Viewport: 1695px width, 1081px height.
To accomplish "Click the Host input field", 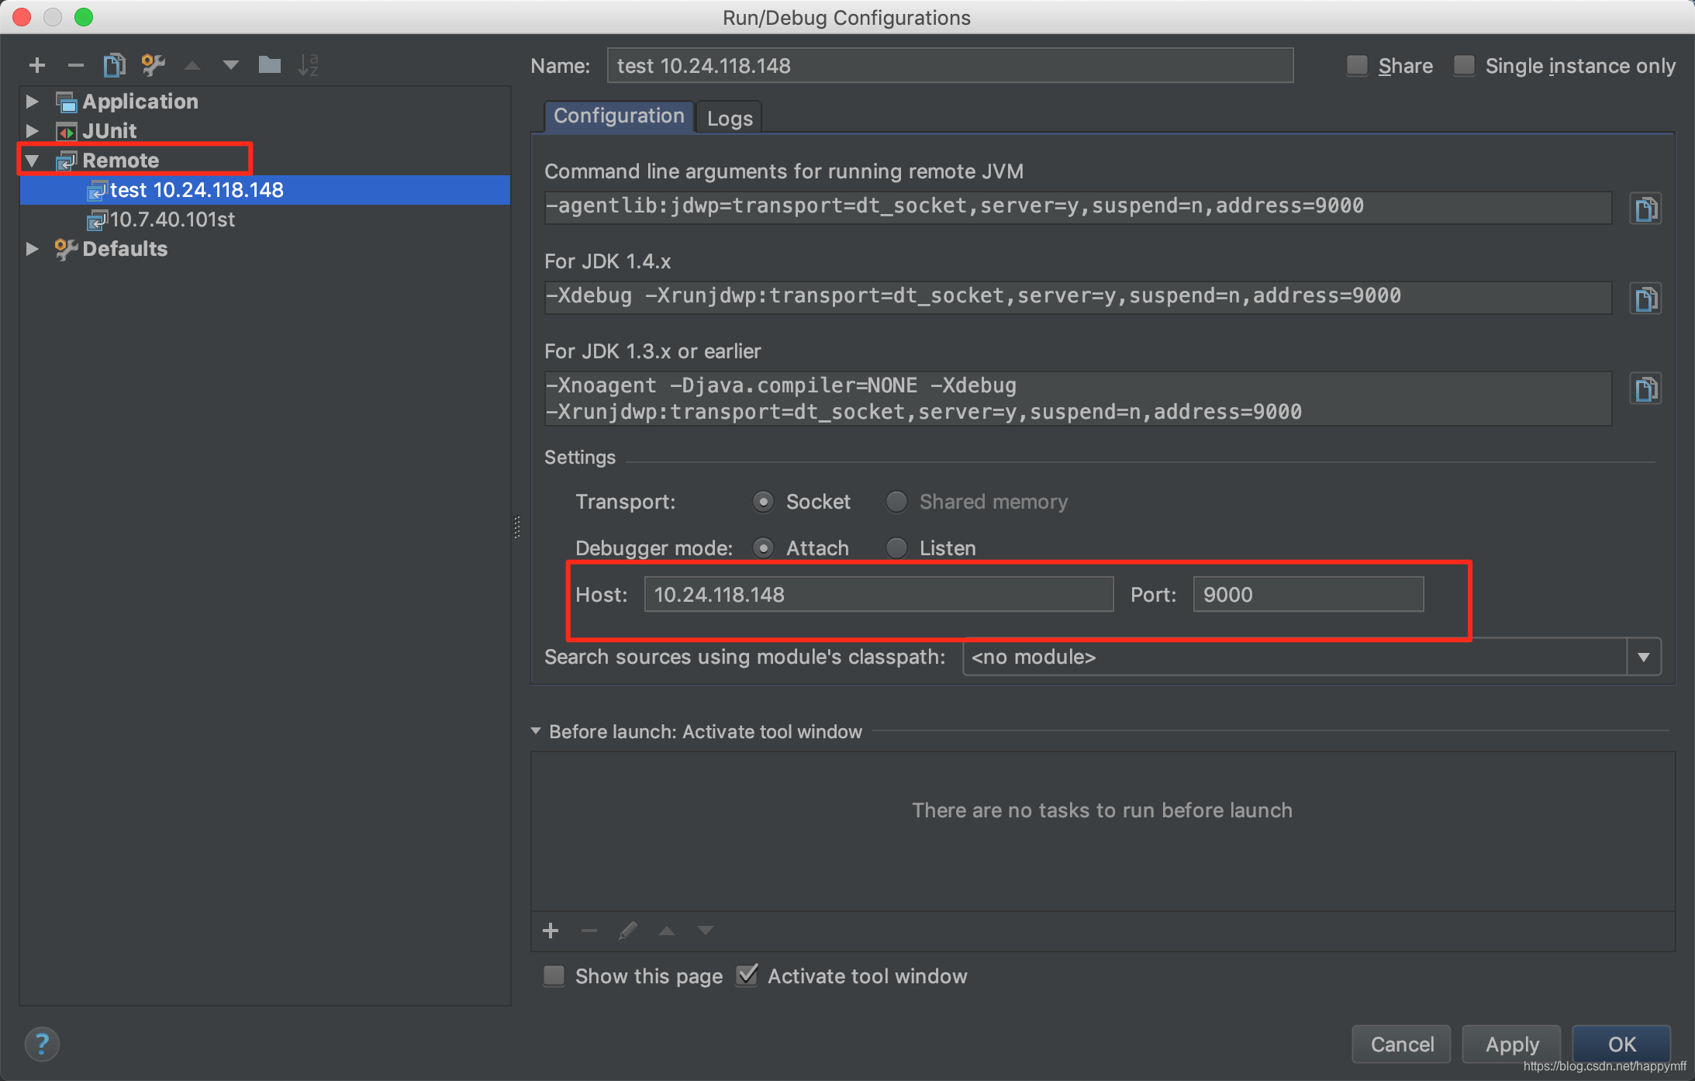I will 879,595.
